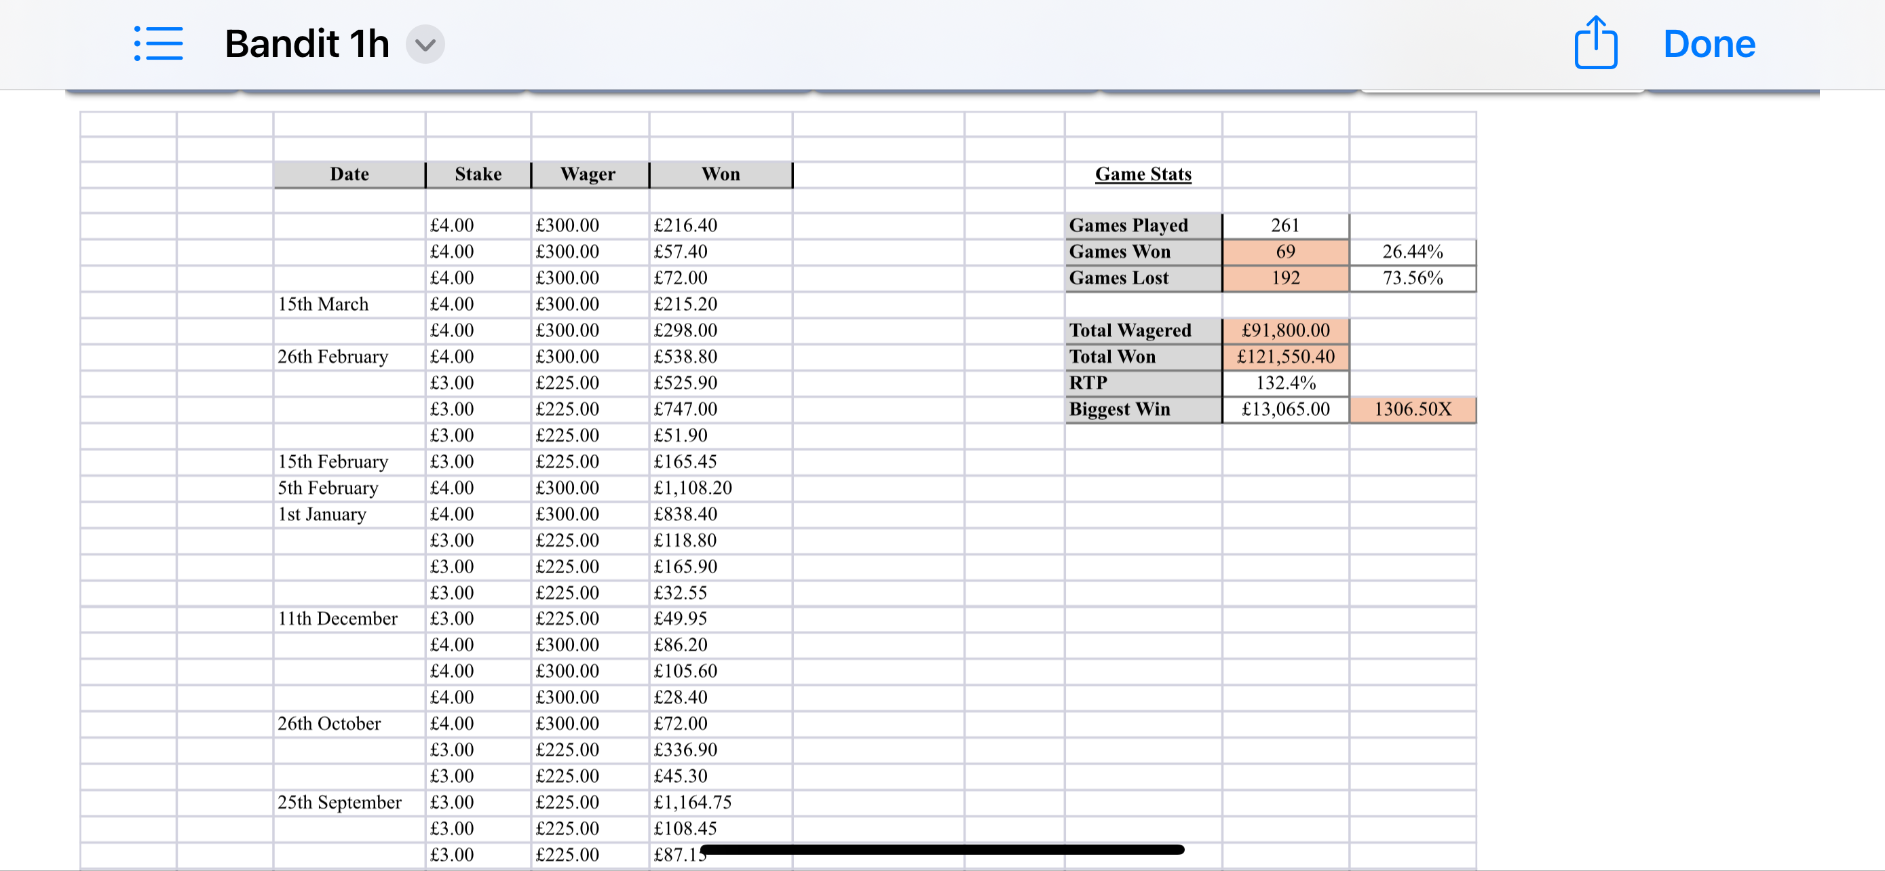Select the Total Wagered £91,800.00 cell
The width and height of the screenshot is (1885, 871).
(1286, 330)
